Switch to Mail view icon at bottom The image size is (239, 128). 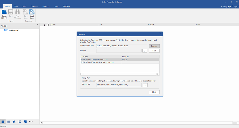3,122
